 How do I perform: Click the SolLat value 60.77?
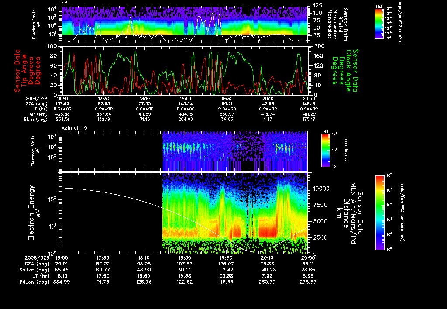(103, 270)
